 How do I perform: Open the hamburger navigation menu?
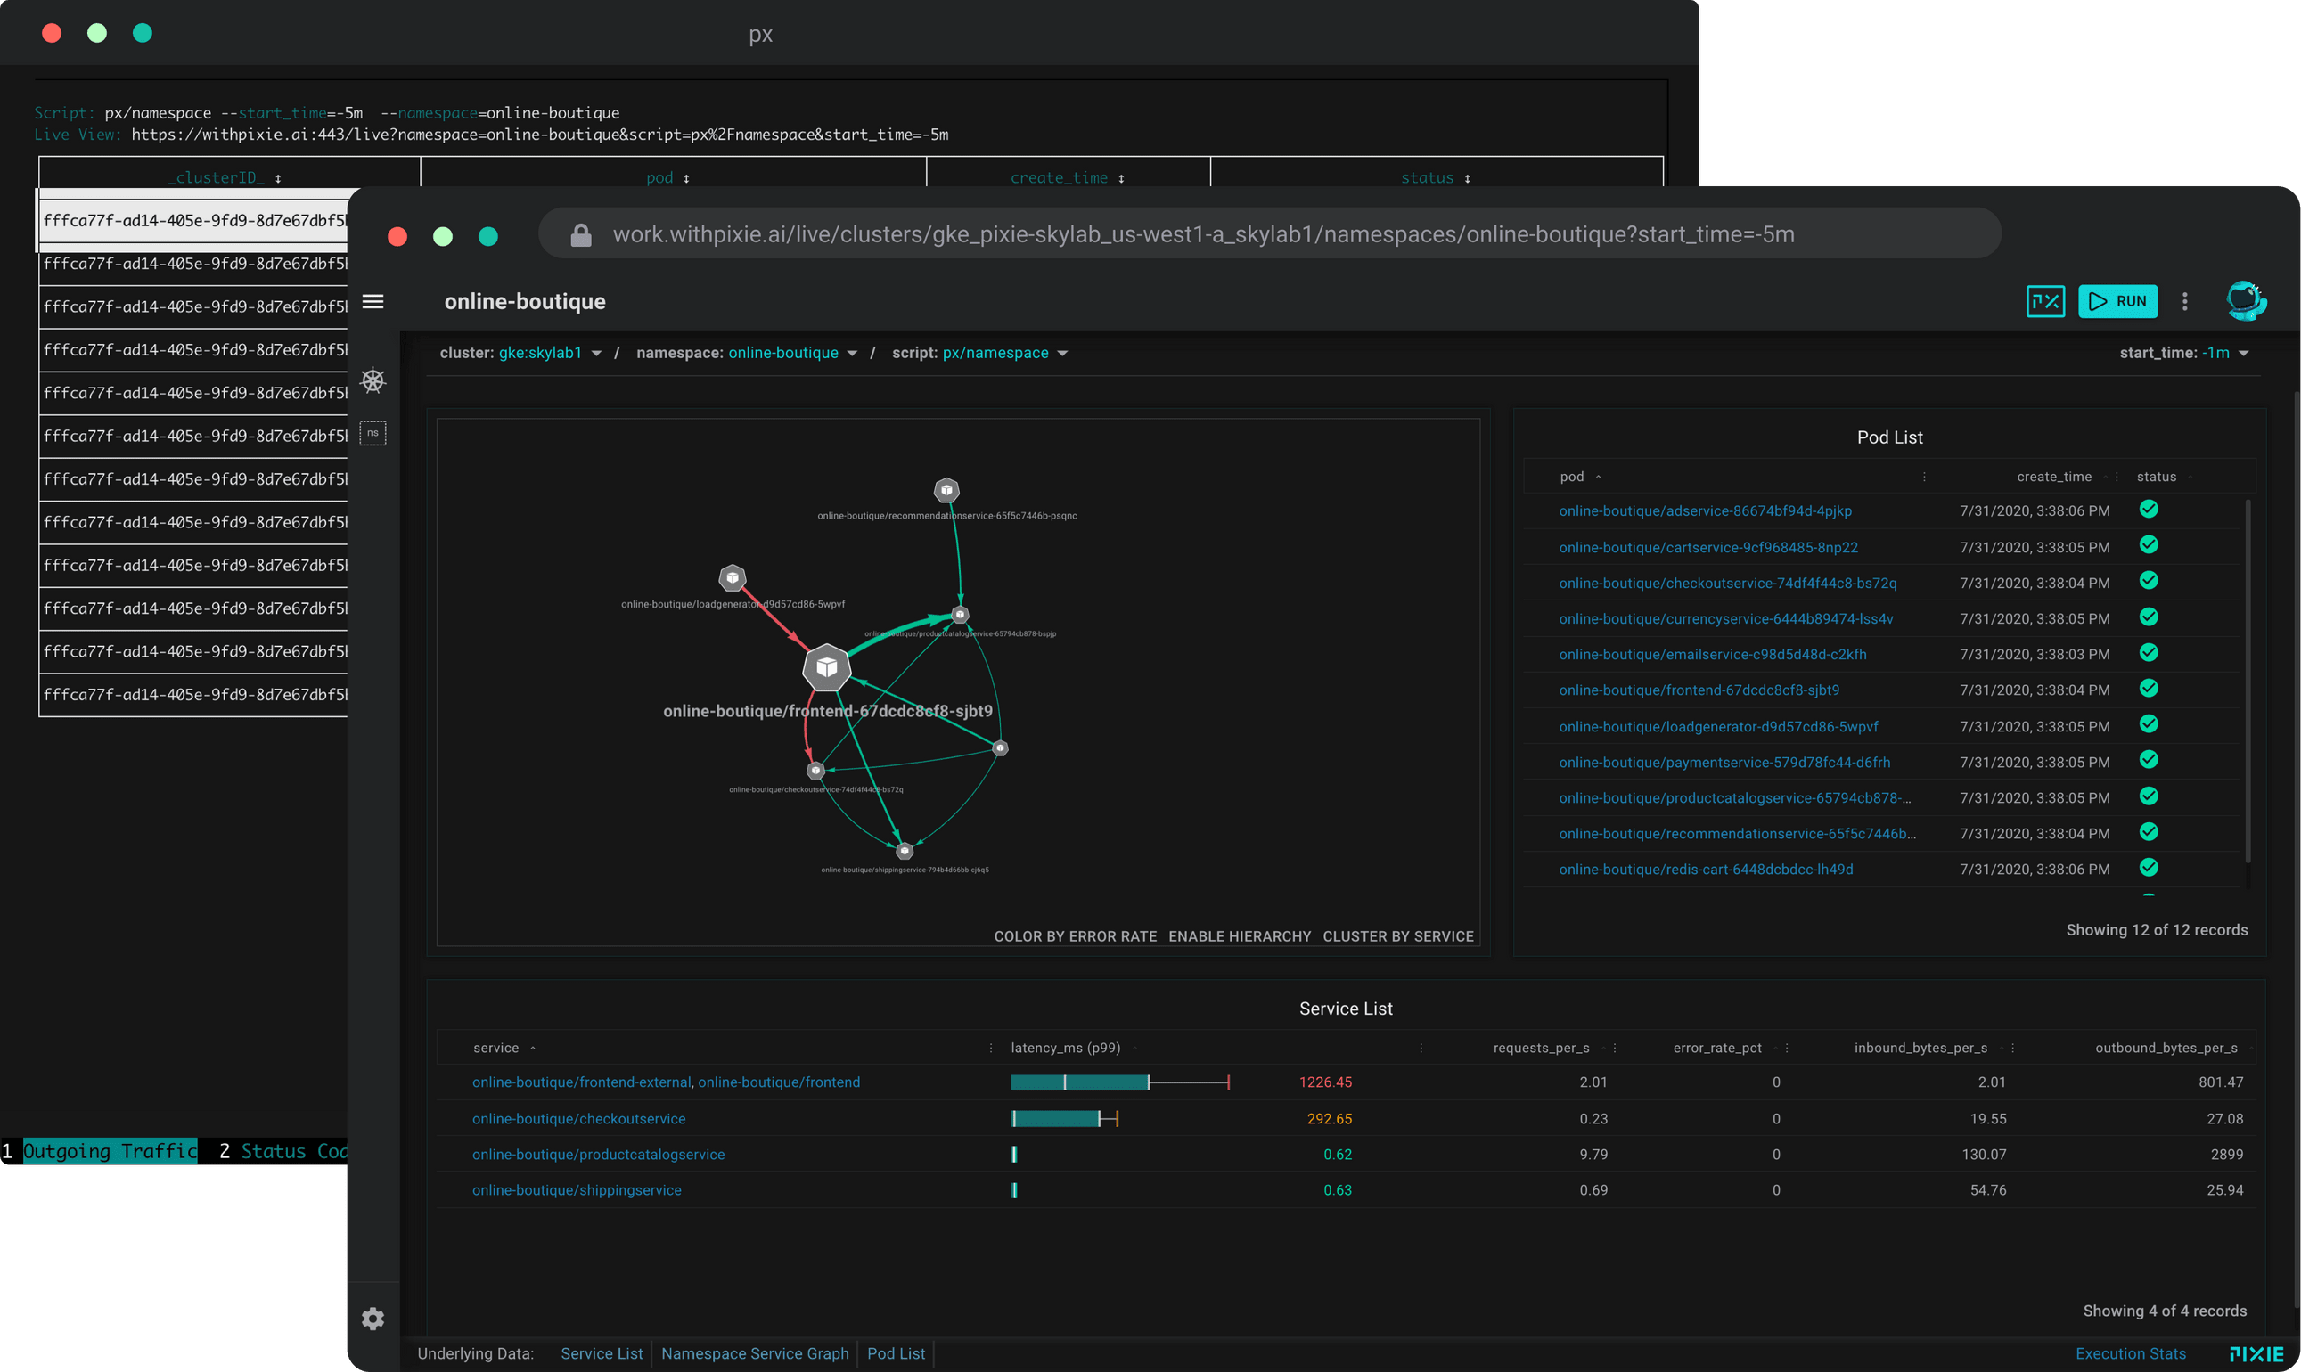(373, 301)
